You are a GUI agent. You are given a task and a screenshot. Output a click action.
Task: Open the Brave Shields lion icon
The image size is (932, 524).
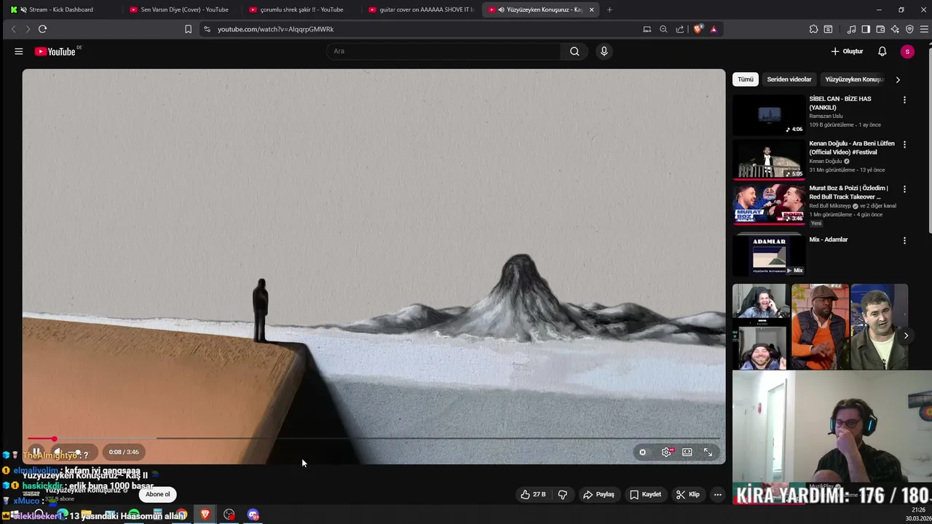tap(698, 29)
